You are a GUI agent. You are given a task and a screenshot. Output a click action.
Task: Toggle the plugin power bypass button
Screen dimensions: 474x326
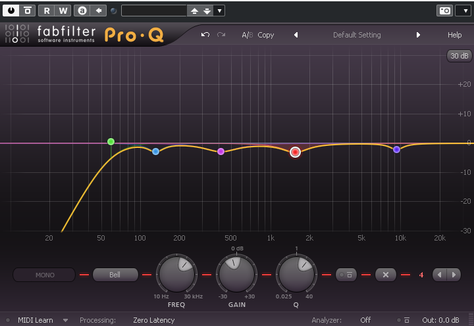point(11,11)
